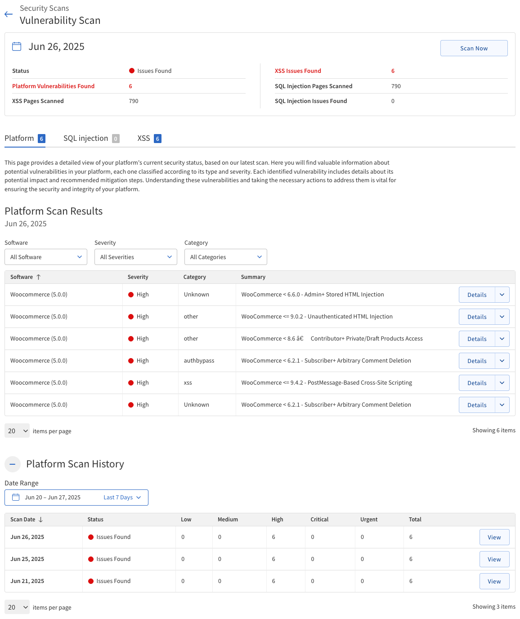The image size is (520, 619).
Task: Expand chevron for Private/Draft Products Access row
Action: pyautogui.click(x=502, y=339)
